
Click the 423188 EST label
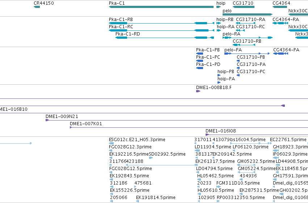pos(135,161)
